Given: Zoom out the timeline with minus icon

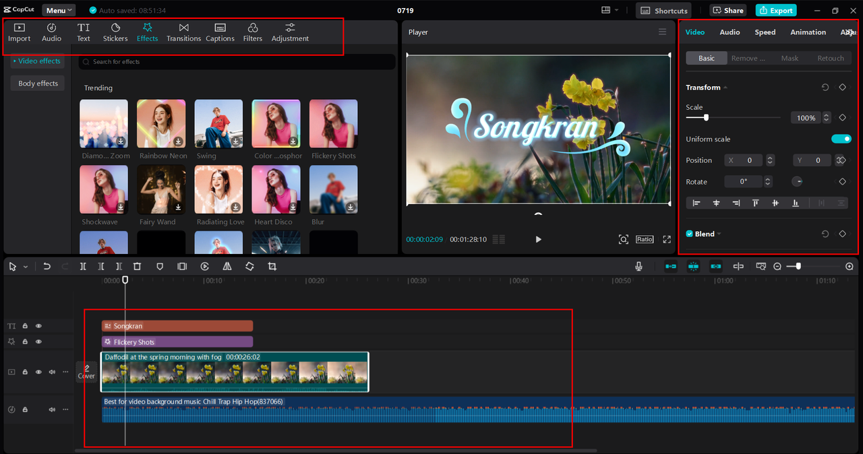Looking at the screenshot, I should point(777,267).
